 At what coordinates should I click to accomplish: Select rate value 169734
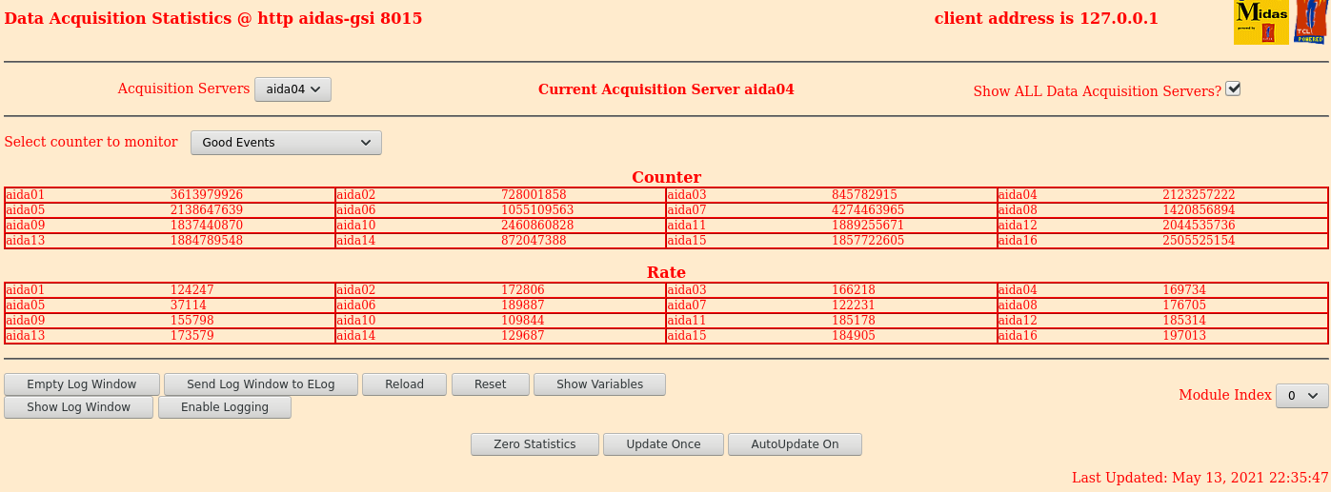point(1184,290)
